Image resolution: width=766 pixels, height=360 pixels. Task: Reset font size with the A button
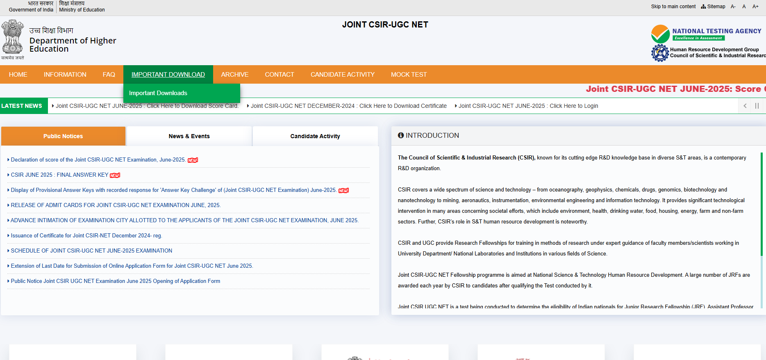[744, 7]
